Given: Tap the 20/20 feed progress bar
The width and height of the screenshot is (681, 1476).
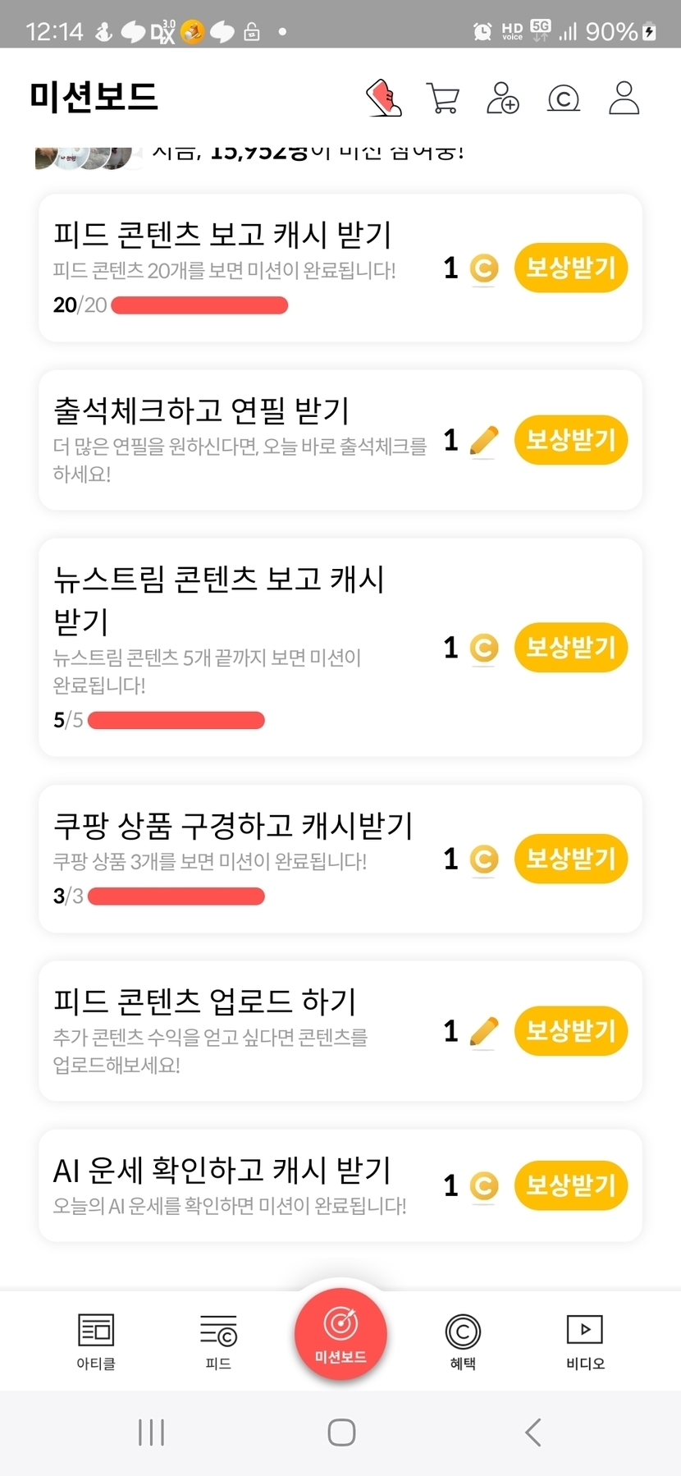Looking at the screenshot, I should pyautogui.click(x=199, y=305).
